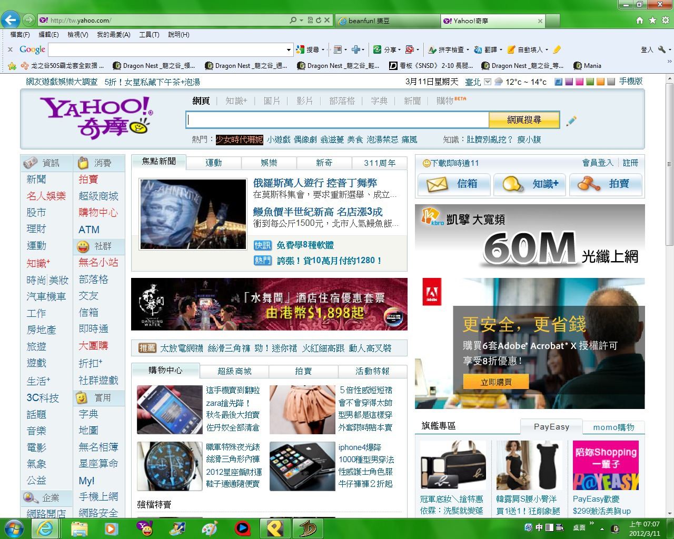Viewport: 674px width, 539px height.
Task: Click the yellow-diamond taskbar app icon
Action: (x=275, y=528)
